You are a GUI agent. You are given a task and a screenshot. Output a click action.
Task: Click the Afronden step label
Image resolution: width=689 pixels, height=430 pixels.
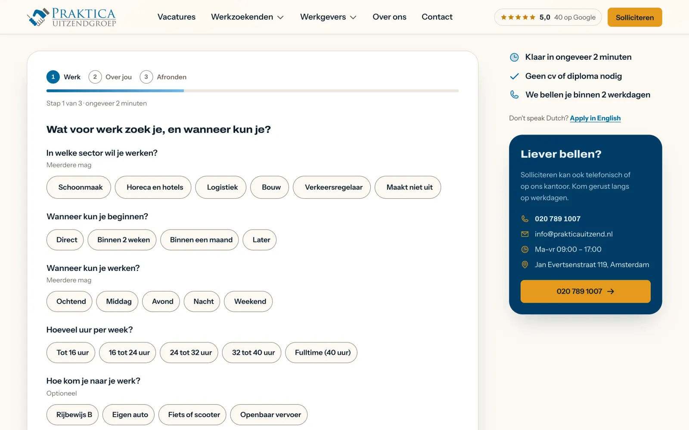(172, 77)
